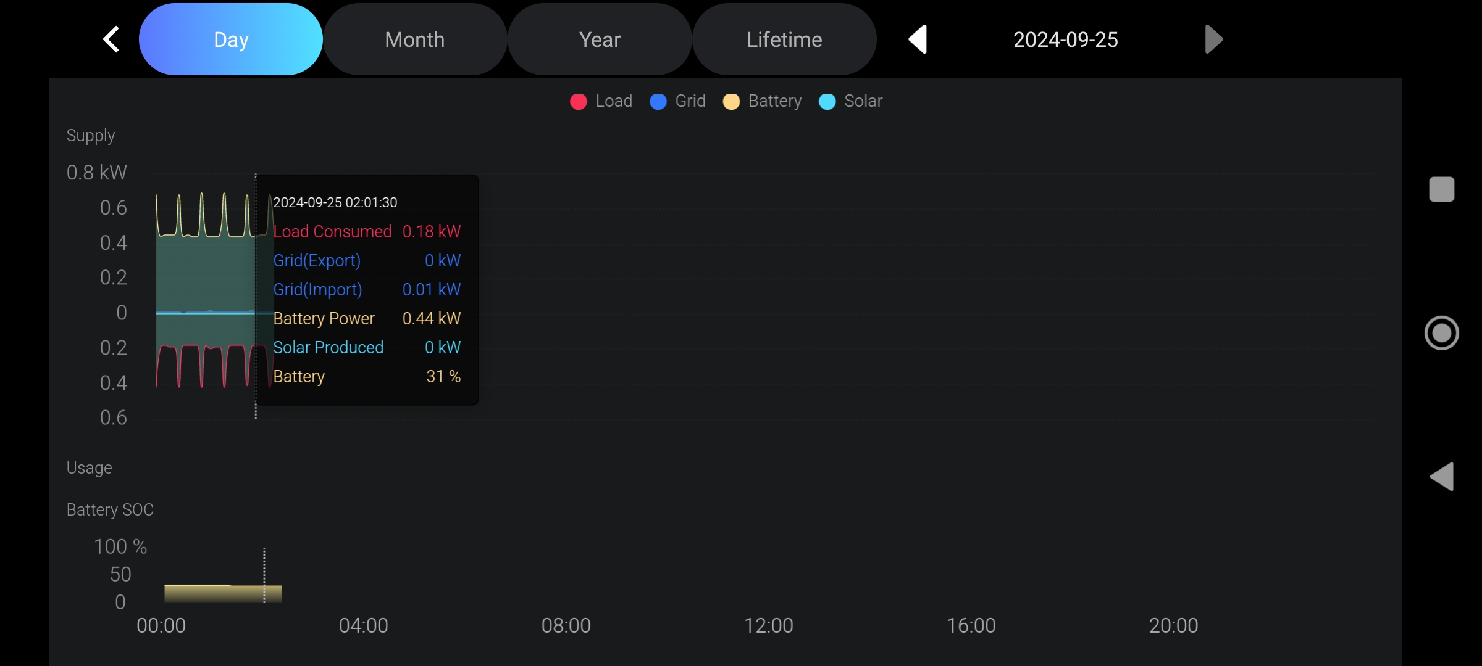Tap the back arrow at top left
1482x666 pixels.
point(111,39)
